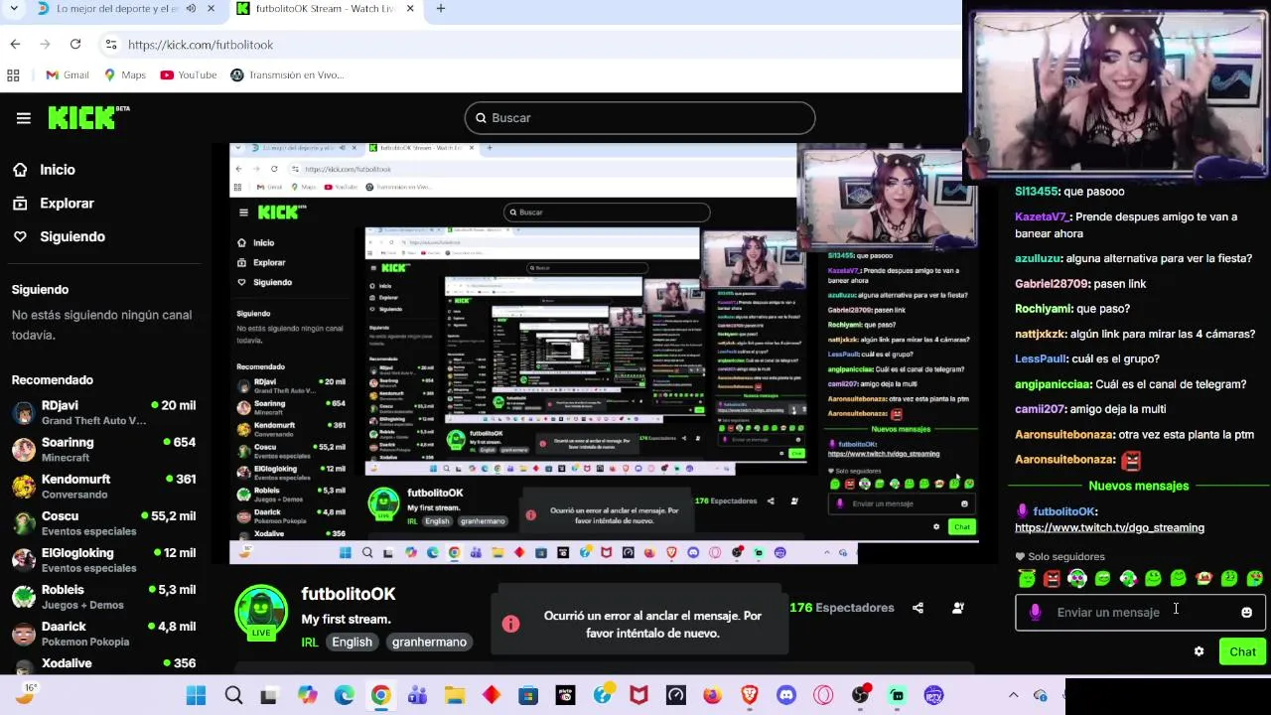Image resolution: width=1271 pixels, height=715 pixels.
Task: Select the futbolitoOK Stream tab
Action: [x=326, y=9]
